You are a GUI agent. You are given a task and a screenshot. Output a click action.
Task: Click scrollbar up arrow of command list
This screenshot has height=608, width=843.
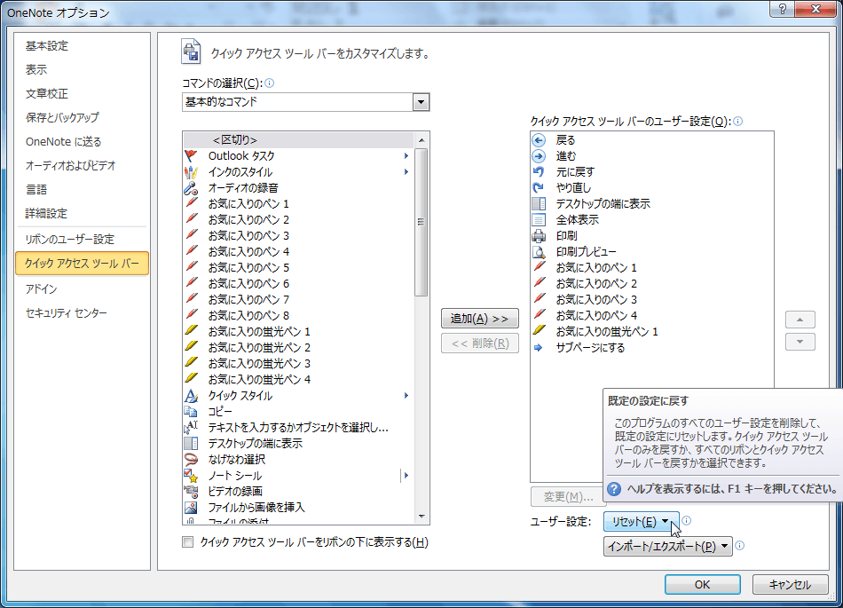[x=421, y=140]
